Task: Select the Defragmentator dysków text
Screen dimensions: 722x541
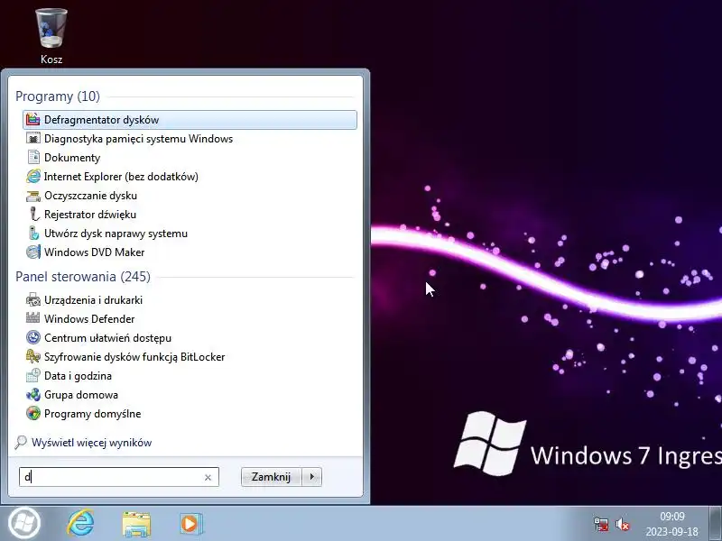Action: pyautogui.click(x=101, y=120)
